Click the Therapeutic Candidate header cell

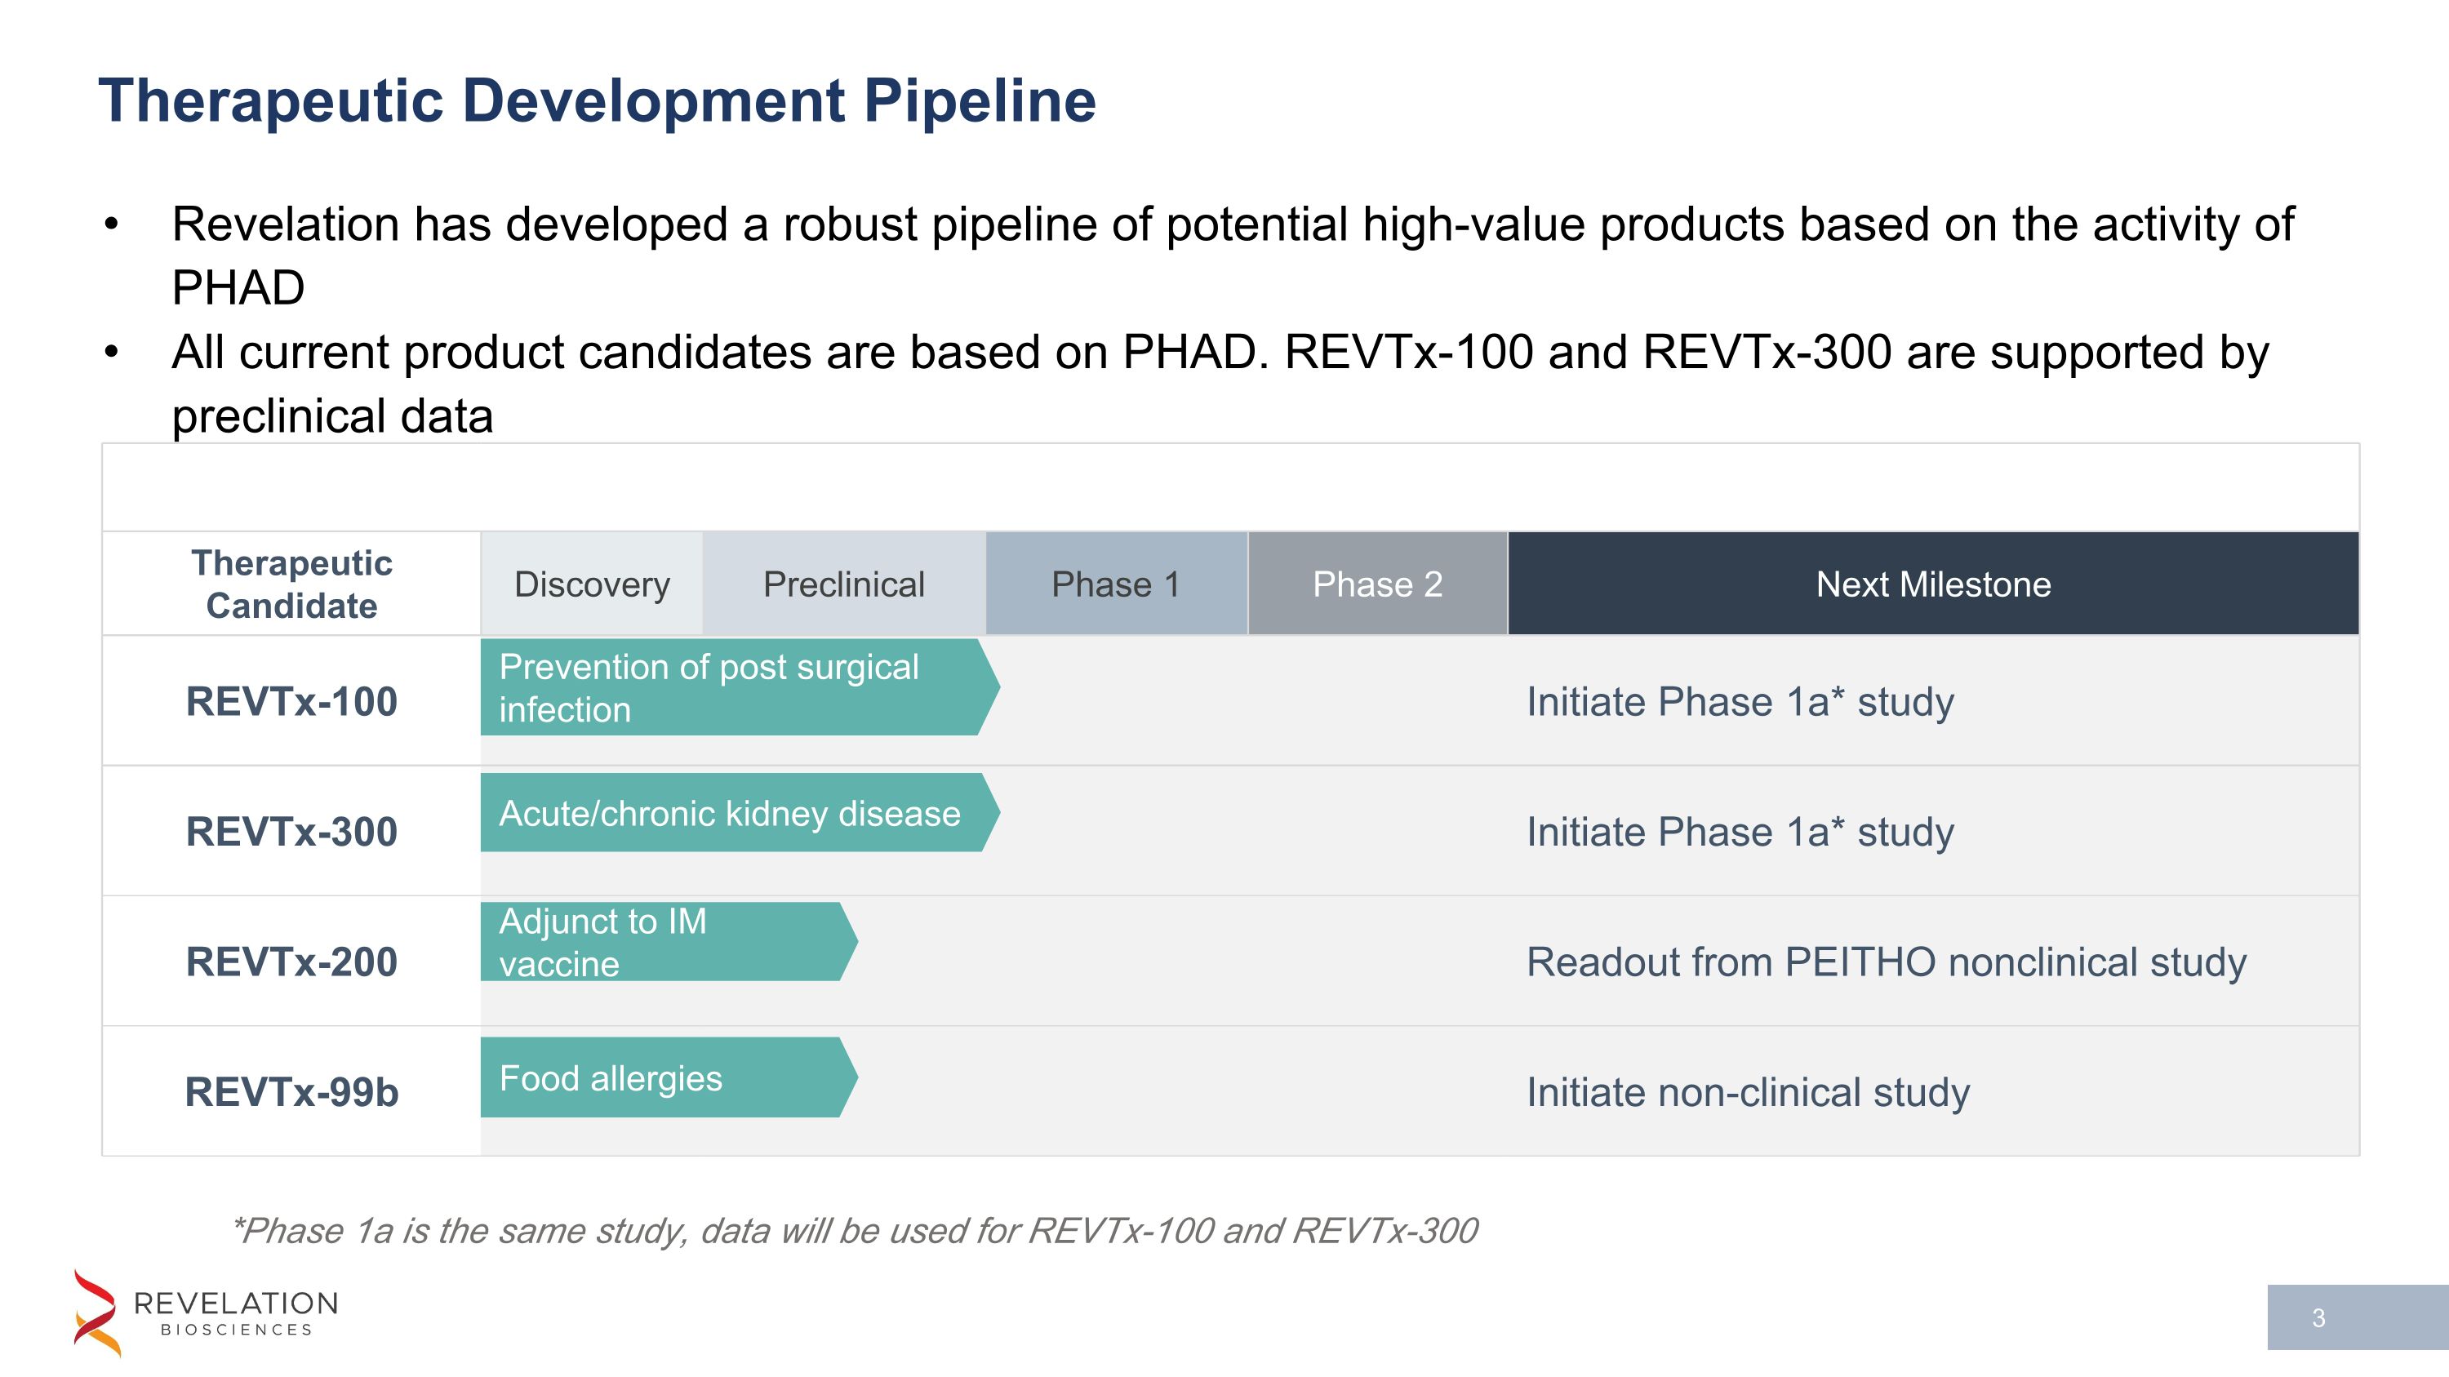(291, 584)
